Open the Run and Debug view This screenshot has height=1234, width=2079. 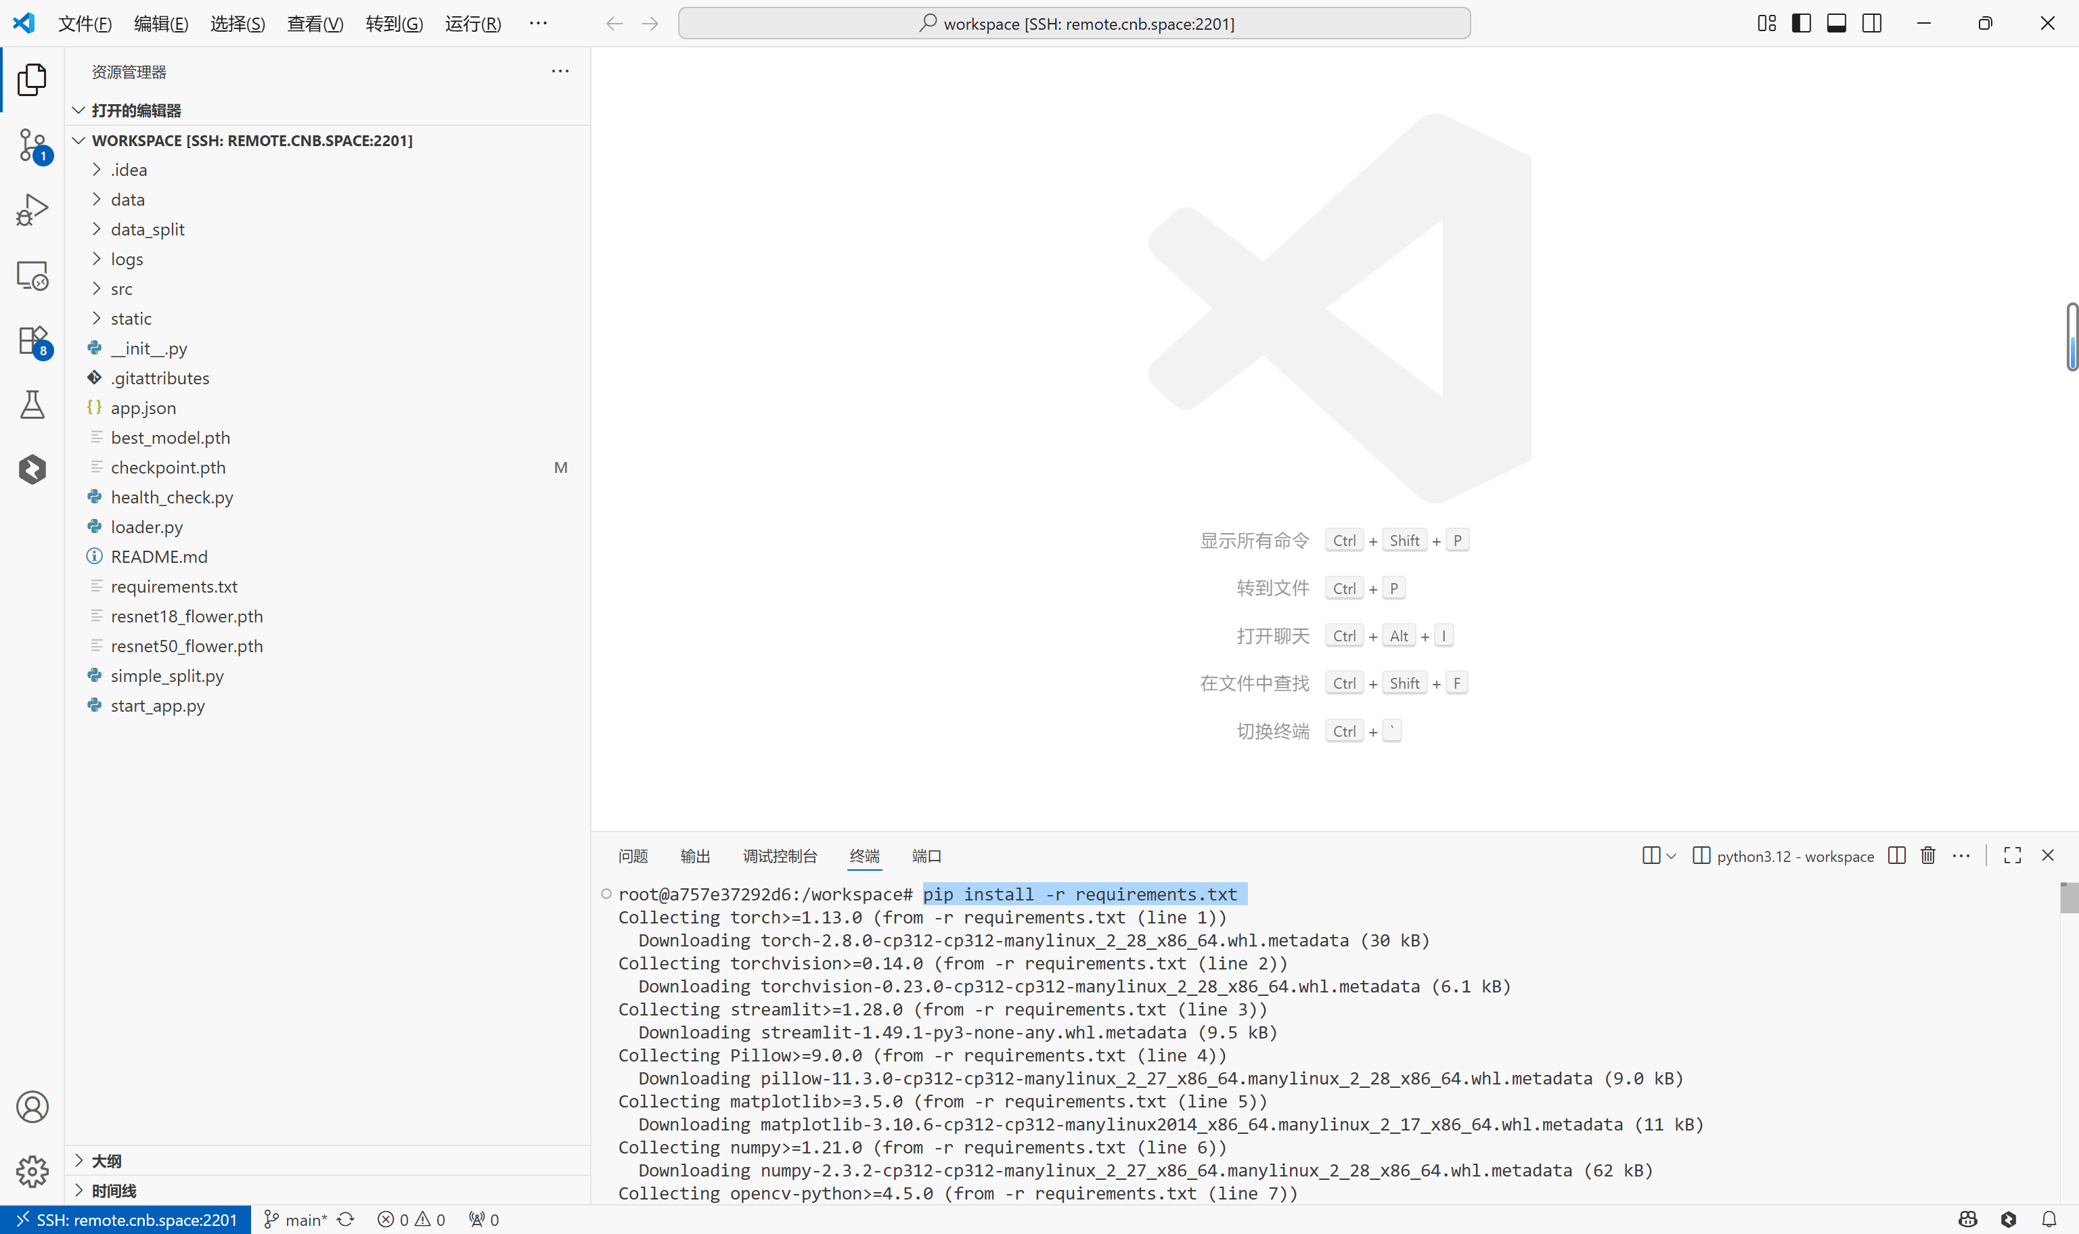point(32,210)
